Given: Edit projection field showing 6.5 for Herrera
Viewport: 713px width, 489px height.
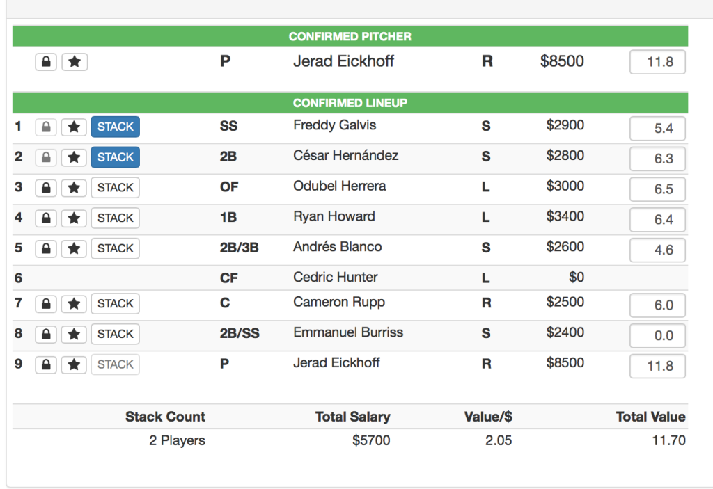Looking at the screenshot, I should coord(657,189).
